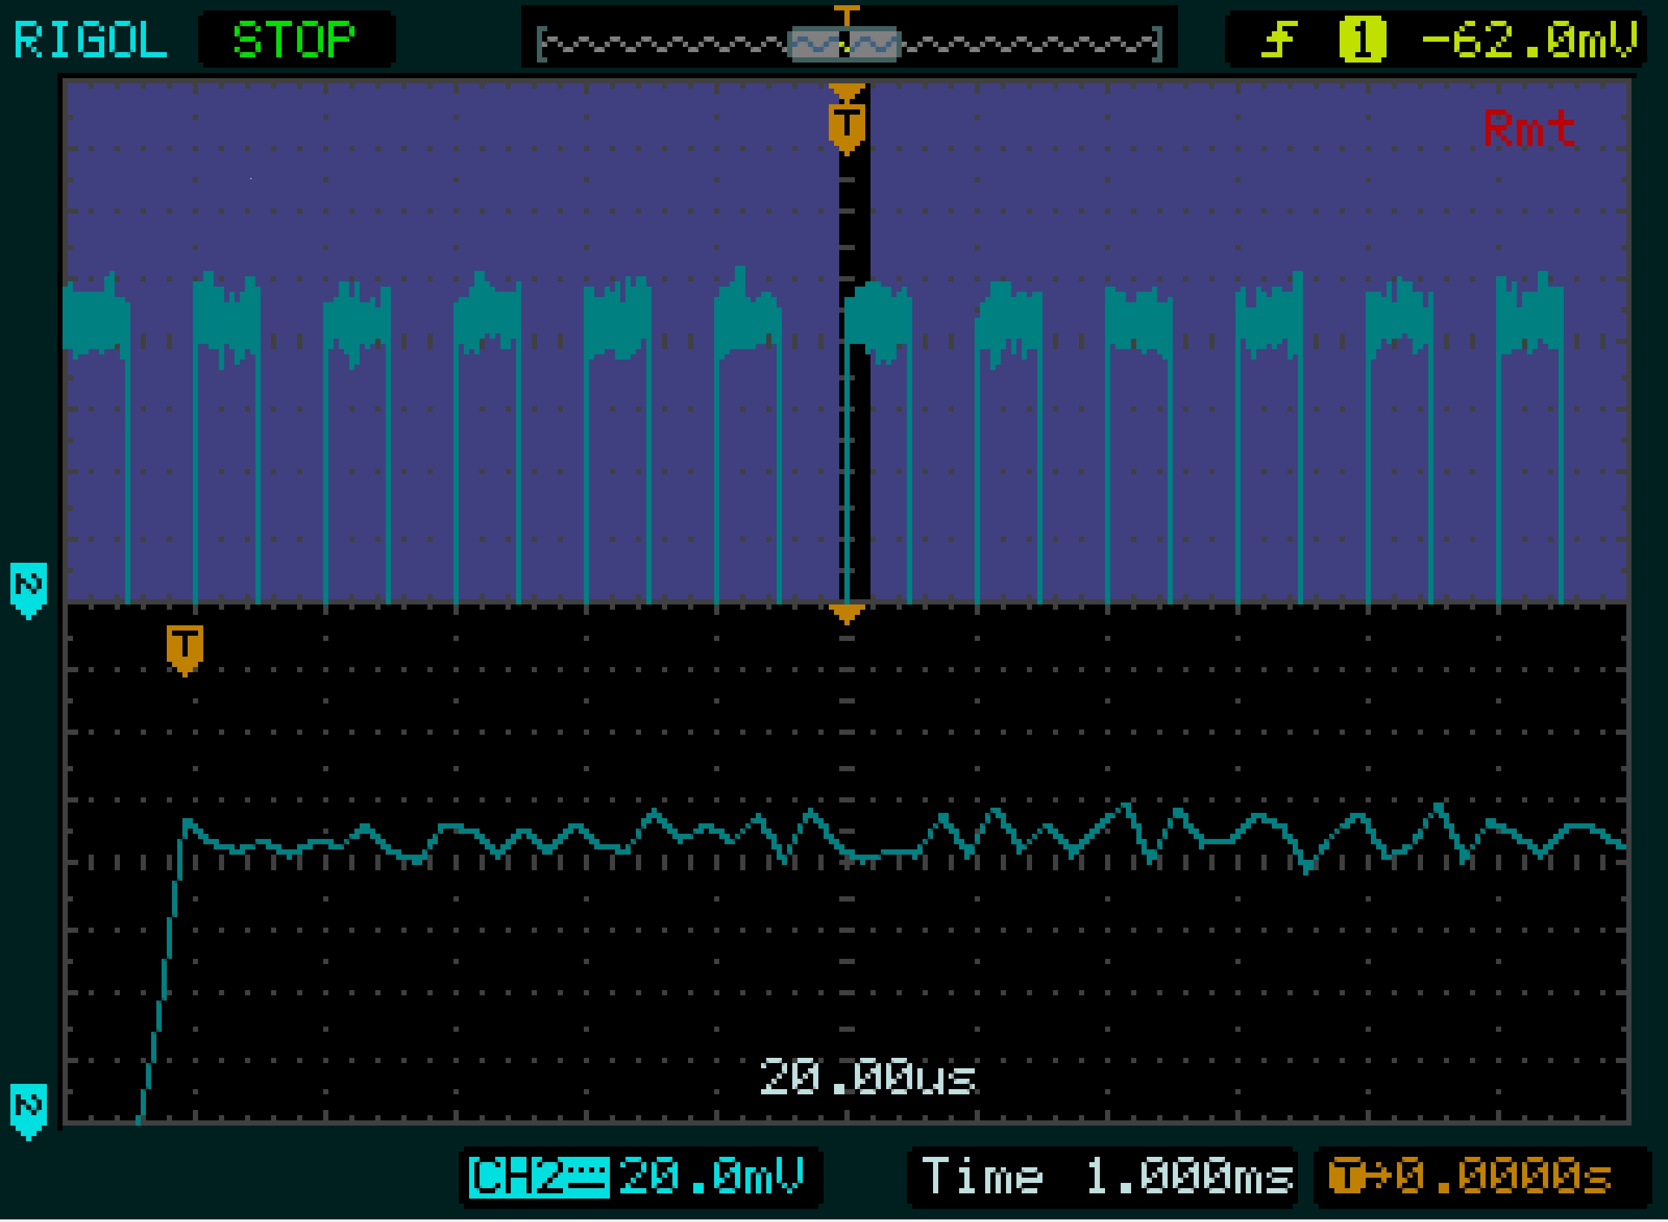Click the lower channel 2 ground level marker
This screenshot has width=1668, height=1222.
[x=29, y=1112]
